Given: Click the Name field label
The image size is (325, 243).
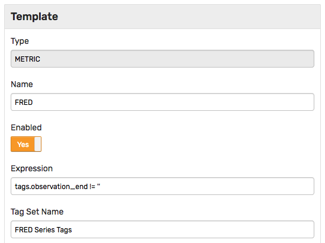Looking at the screenshot, I should [22, 84].
